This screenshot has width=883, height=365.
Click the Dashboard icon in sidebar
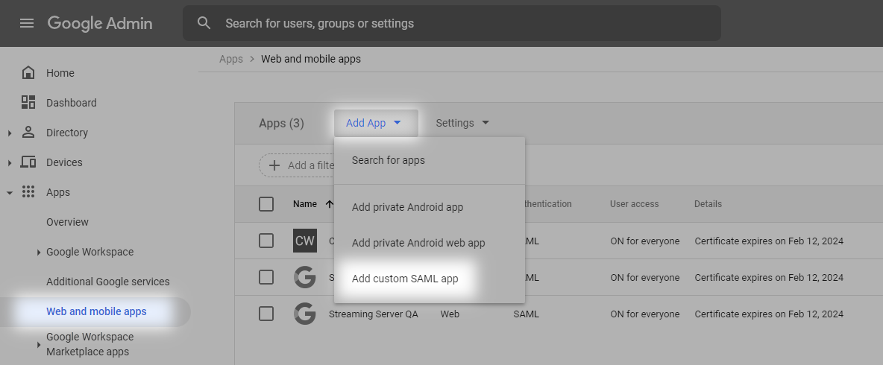tap(28, 103)
